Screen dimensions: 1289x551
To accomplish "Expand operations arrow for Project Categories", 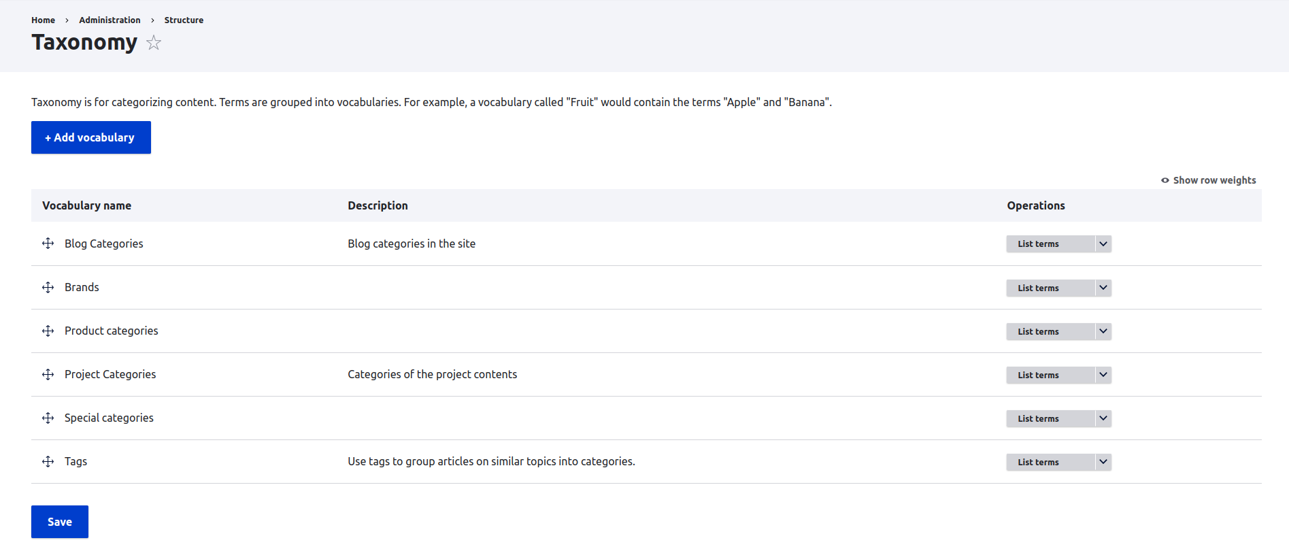I will [x=1103, y=375].
